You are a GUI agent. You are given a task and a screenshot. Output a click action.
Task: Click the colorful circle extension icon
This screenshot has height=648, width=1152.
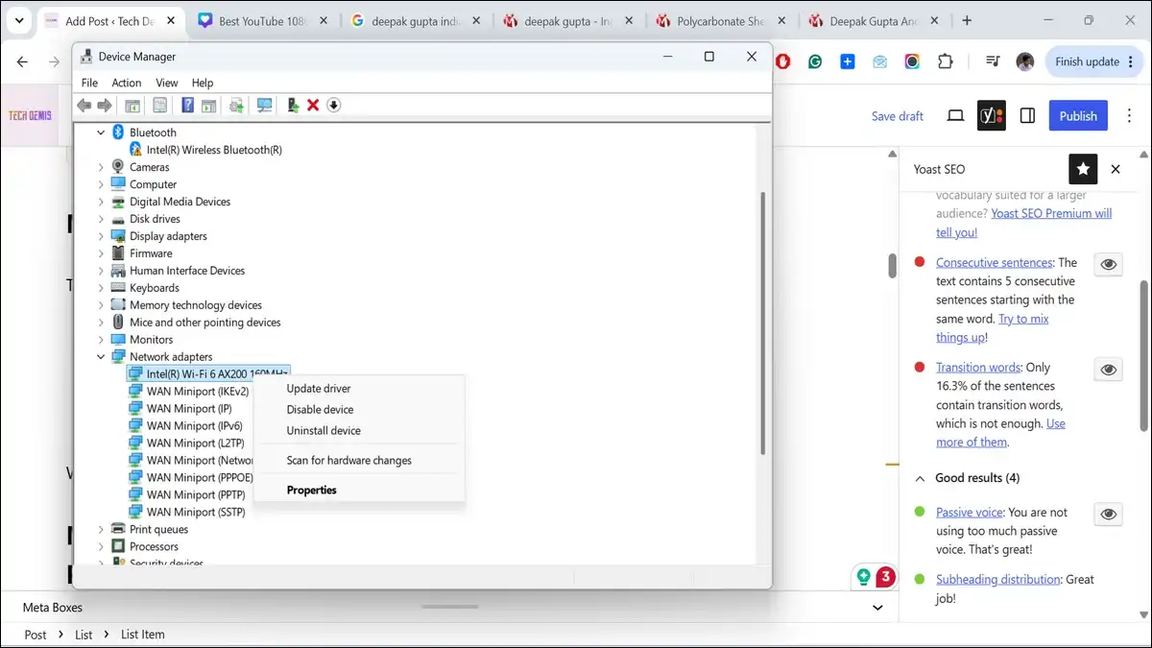click(912, 61)
